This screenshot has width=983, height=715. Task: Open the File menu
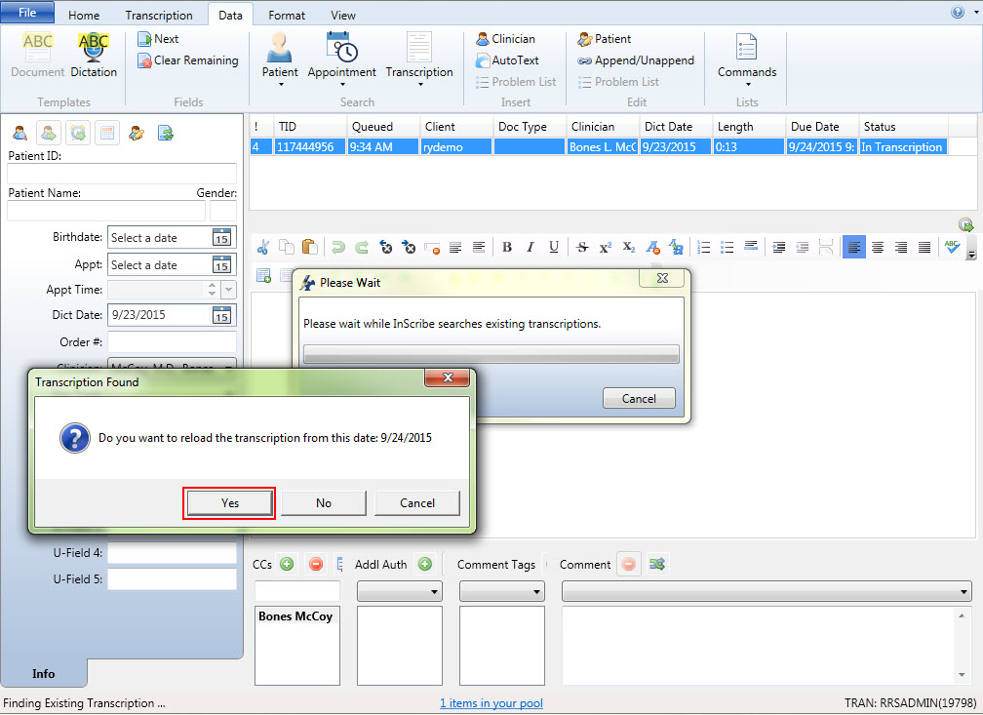point(27,14)
